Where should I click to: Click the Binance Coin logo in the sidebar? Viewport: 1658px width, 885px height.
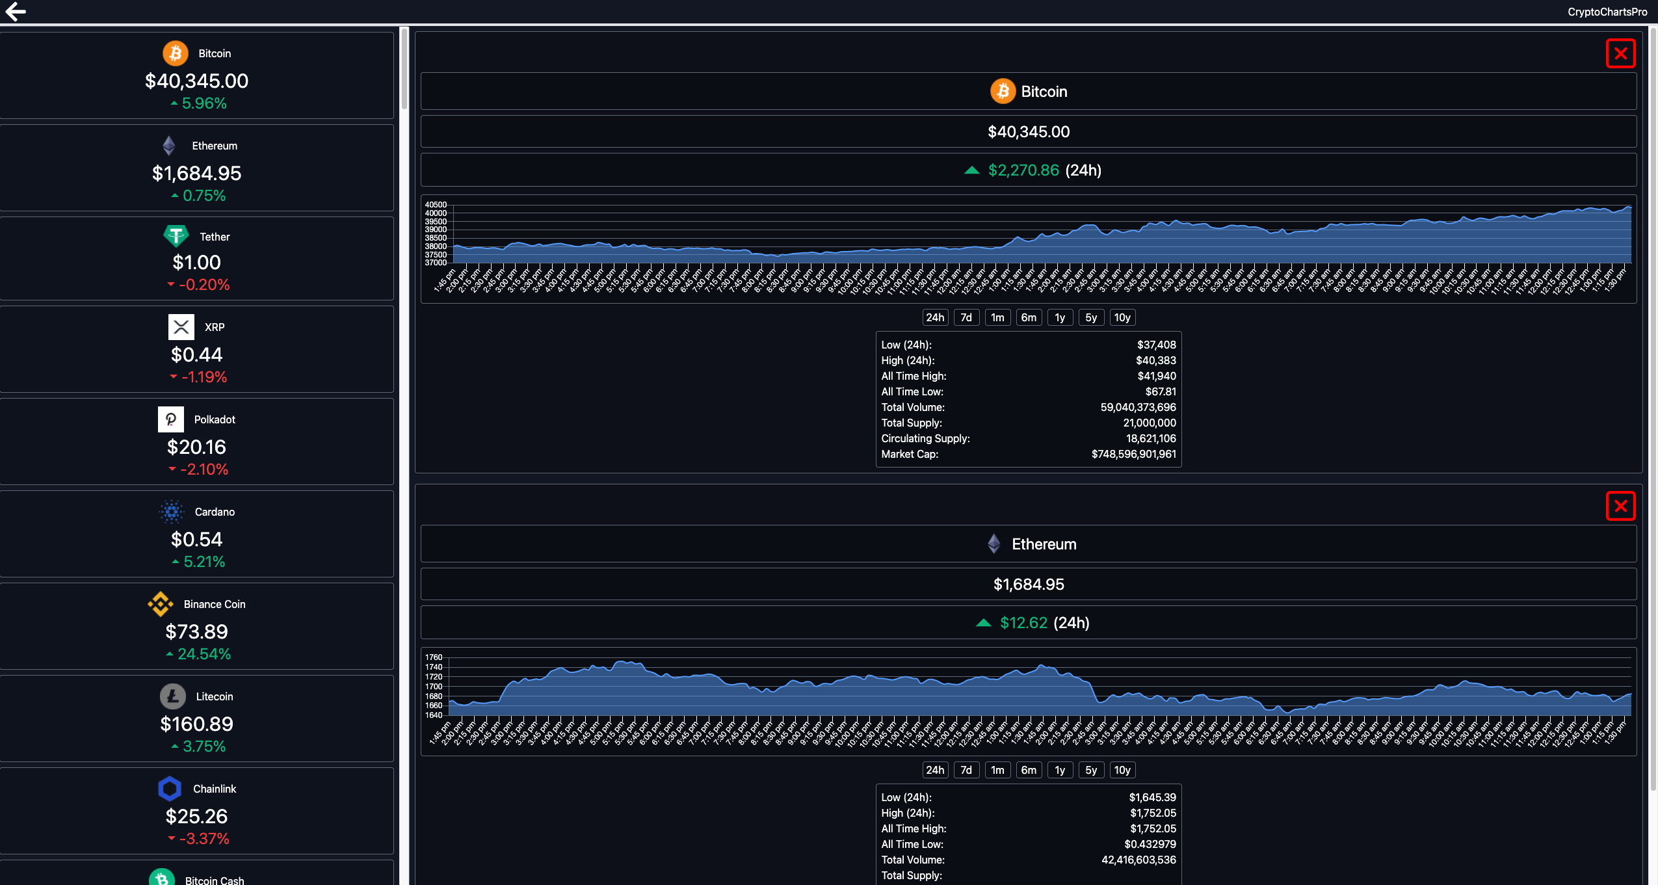[161, 604]
